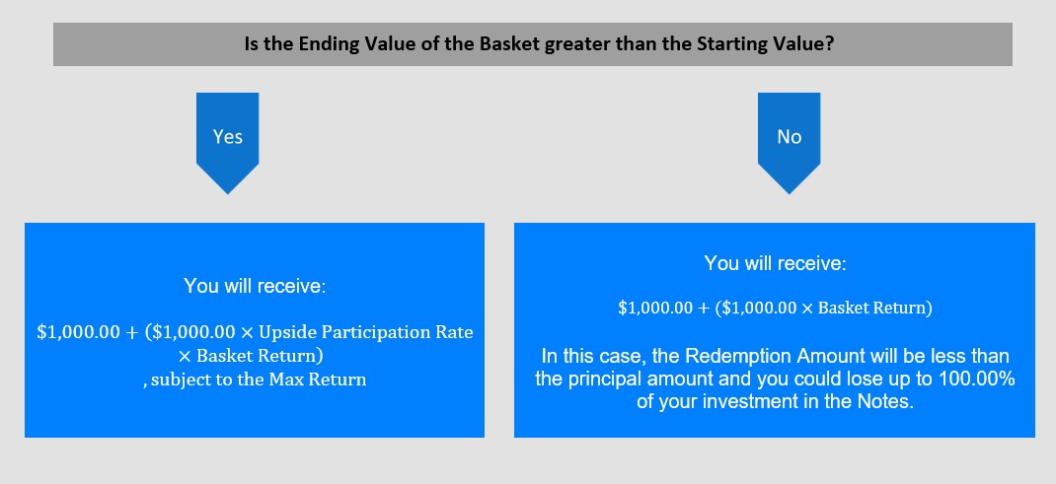Click the right blue payout box
This screenshot has width=1056, height=484.
click(775, 330)
